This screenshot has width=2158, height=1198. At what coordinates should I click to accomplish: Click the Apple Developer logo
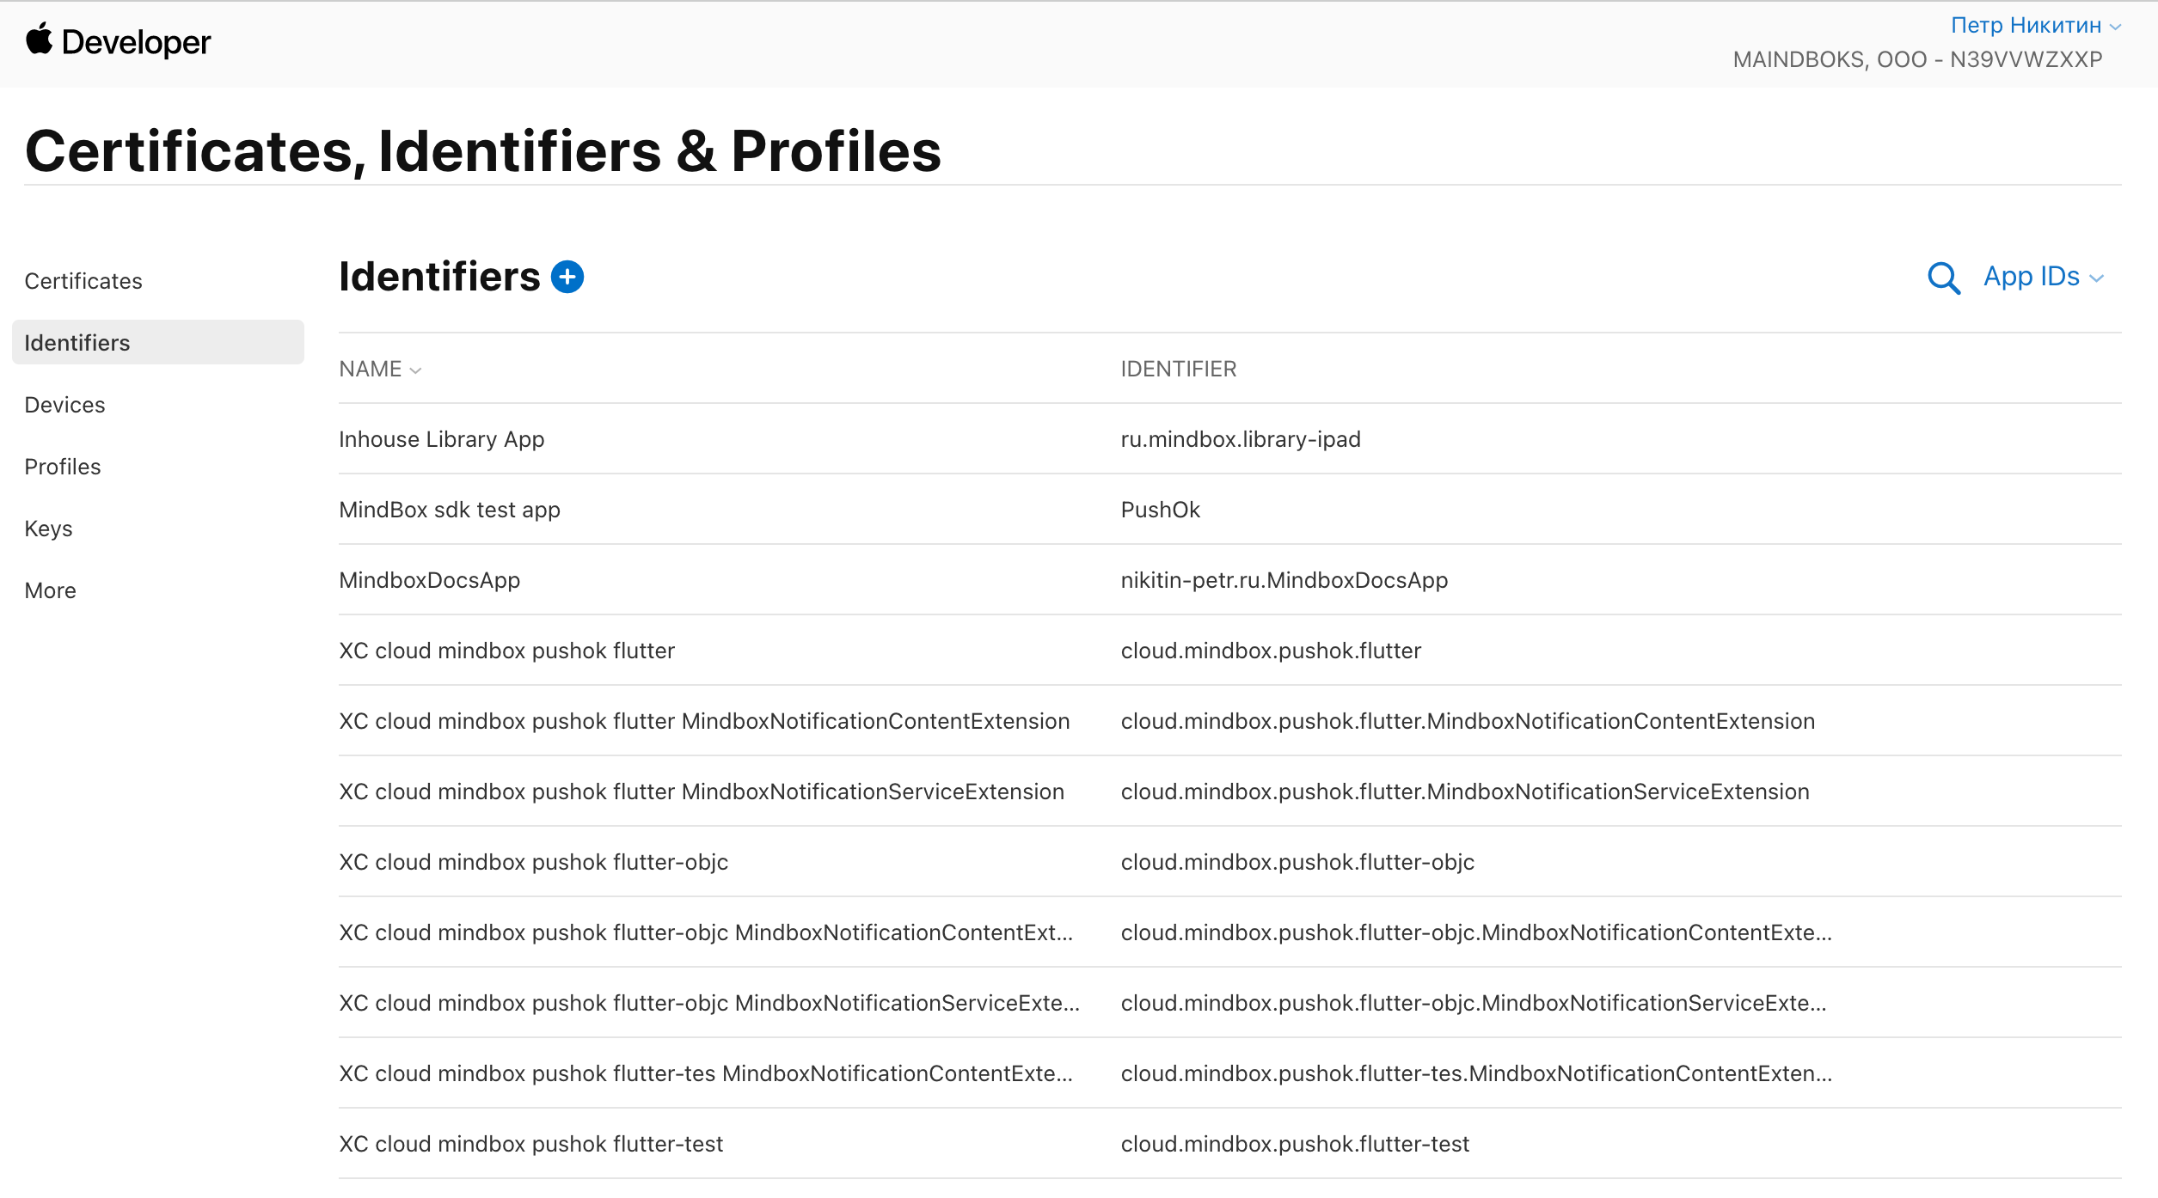(118, 41)
